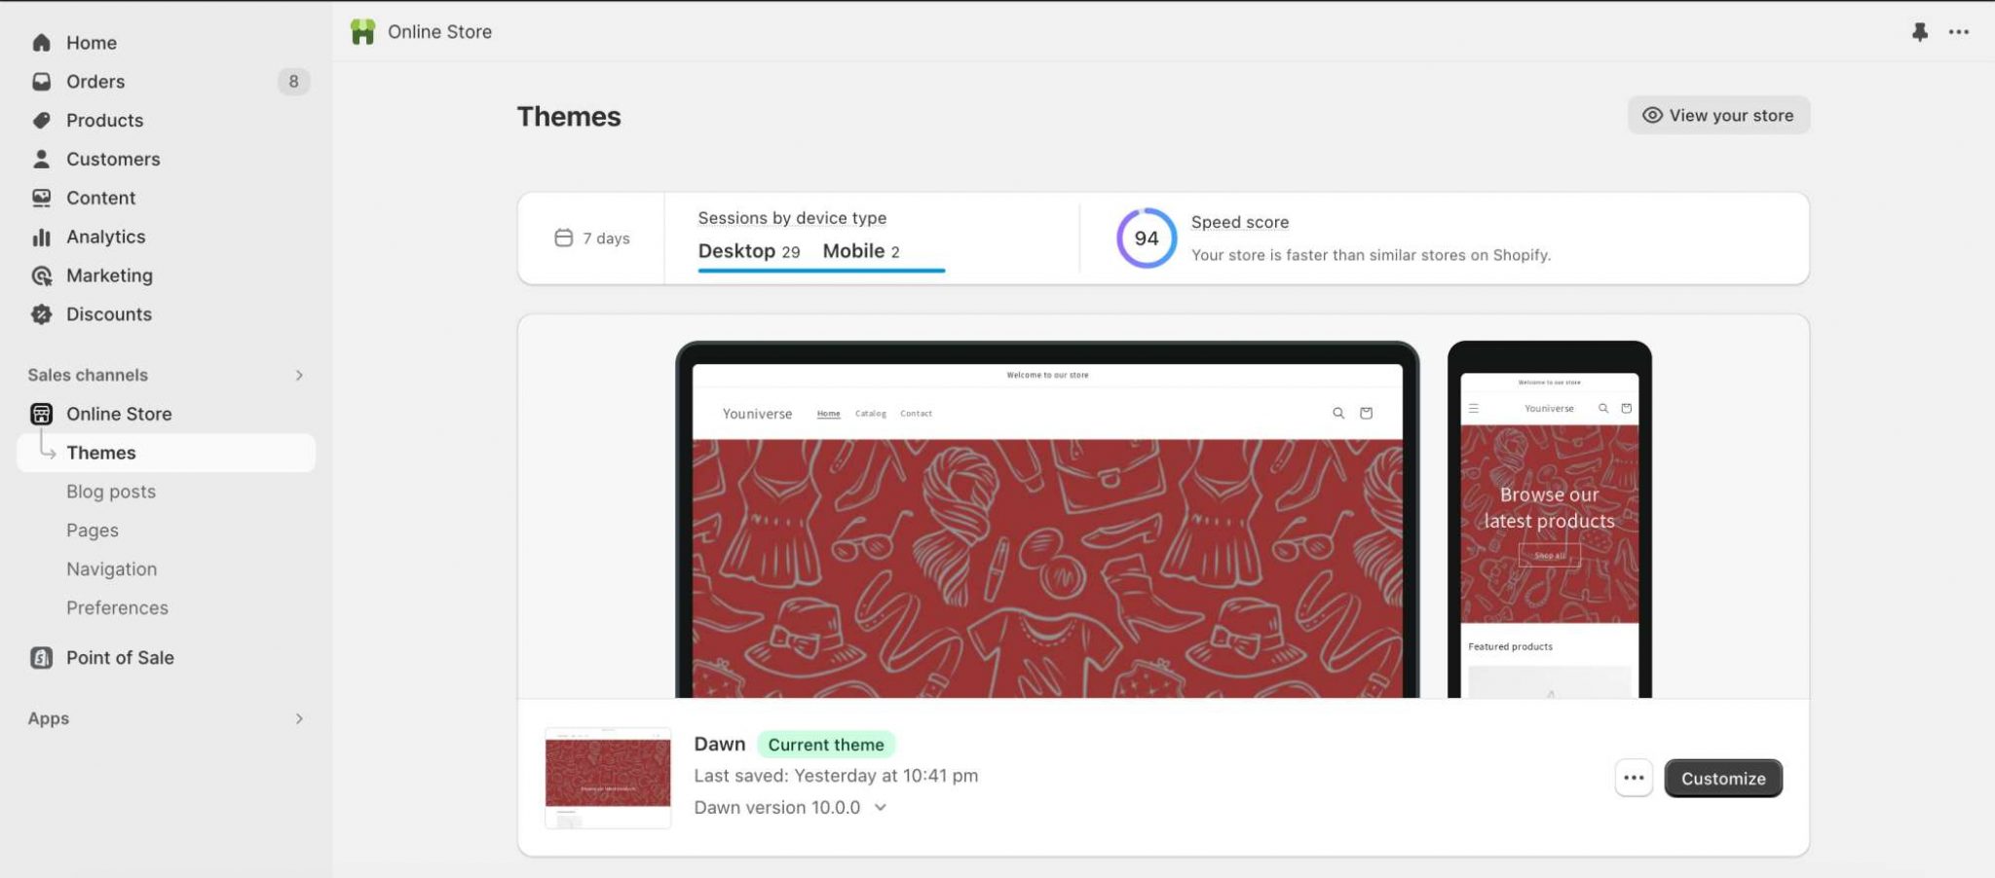Open Orders via its inbox icon
This screenshot has height=878, width=1995.
point(41,82)
